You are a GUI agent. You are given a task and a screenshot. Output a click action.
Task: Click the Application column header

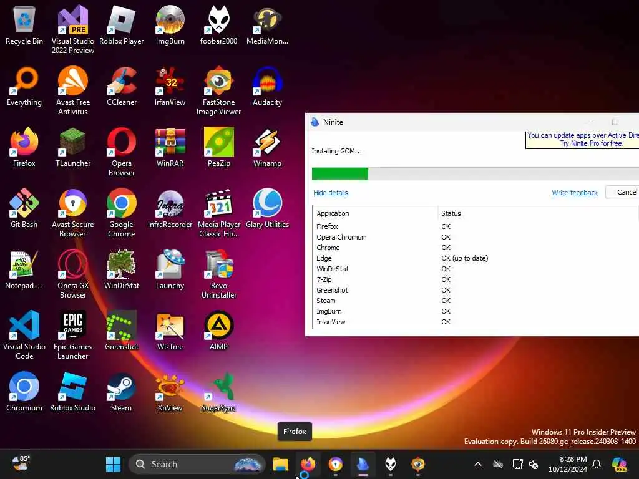(x=375, y=213)
